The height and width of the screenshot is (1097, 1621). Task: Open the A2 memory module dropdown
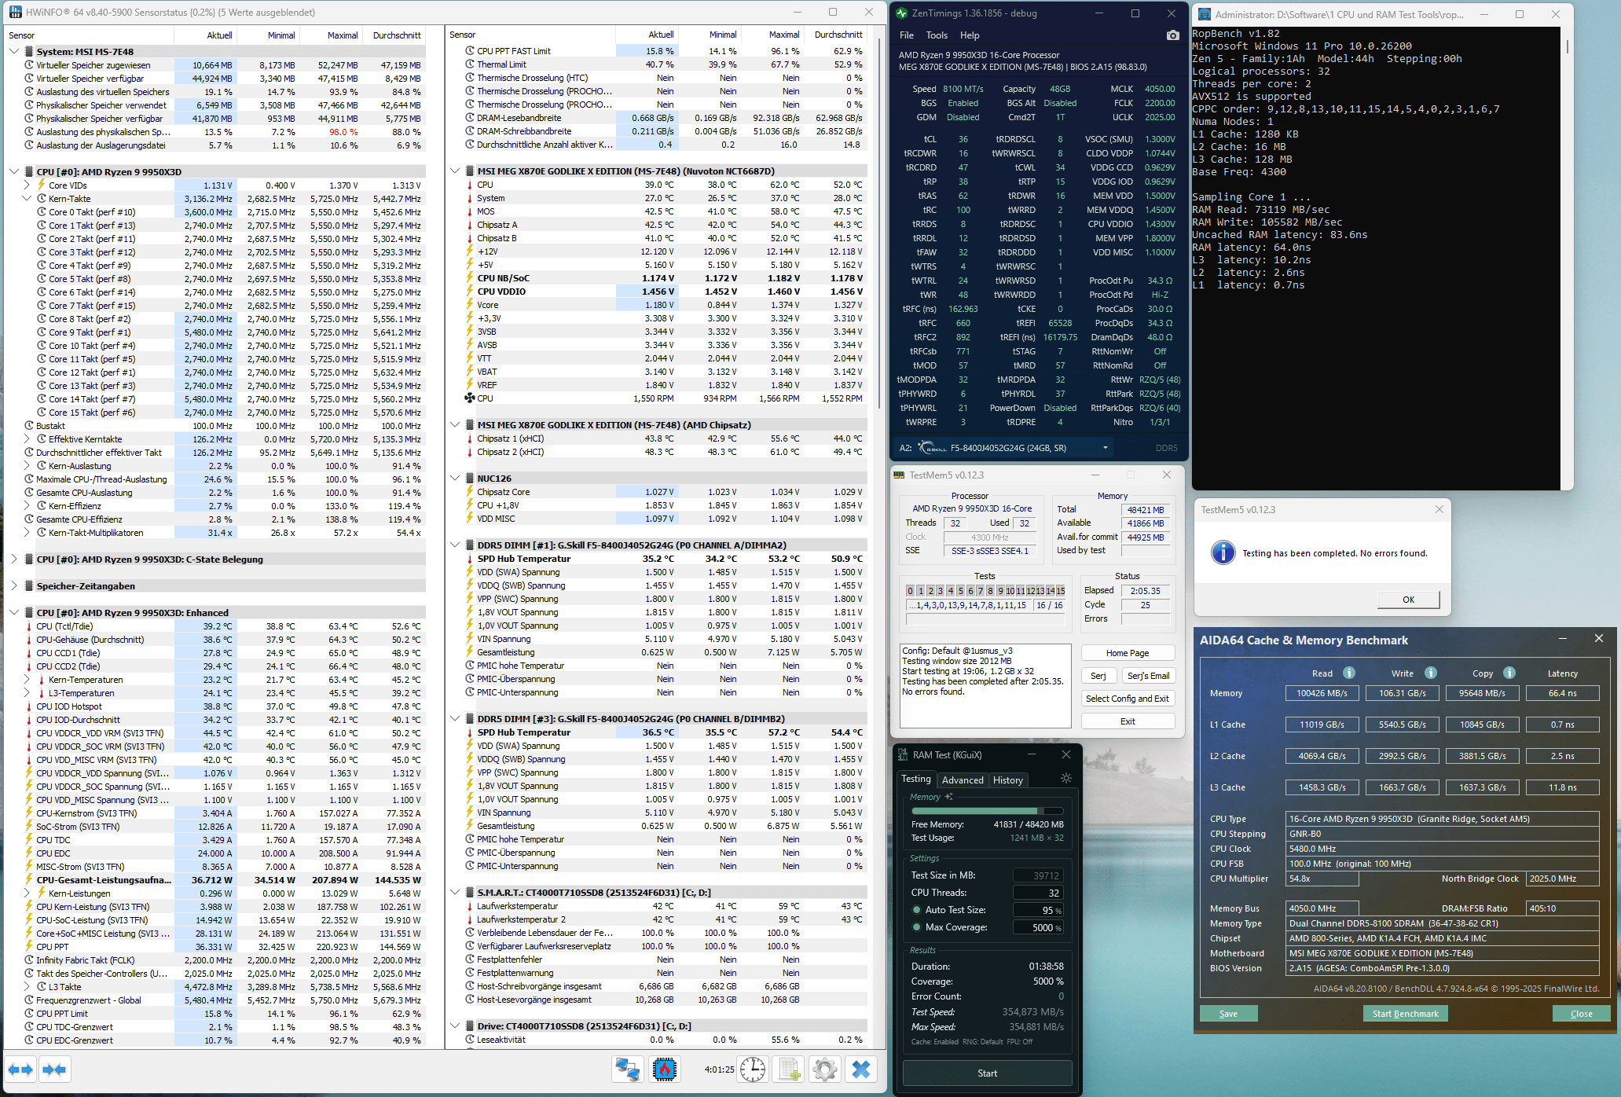pyautogui.click(x=1105, y=448)
